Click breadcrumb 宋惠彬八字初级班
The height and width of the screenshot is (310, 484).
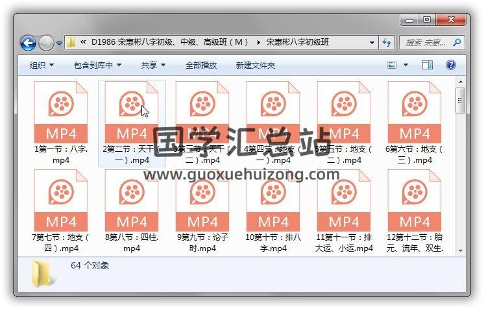pyautogui.click(x=298, y=42)
